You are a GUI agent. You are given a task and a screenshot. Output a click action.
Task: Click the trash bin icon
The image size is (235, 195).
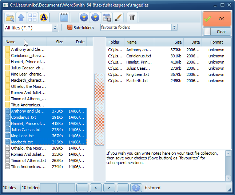[132, 17]
